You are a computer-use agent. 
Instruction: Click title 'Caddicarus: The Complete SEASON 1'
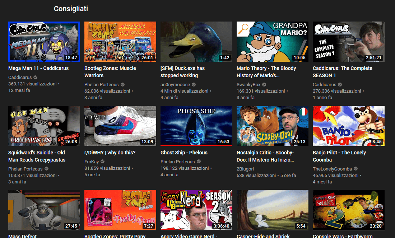tap(342, 72)
